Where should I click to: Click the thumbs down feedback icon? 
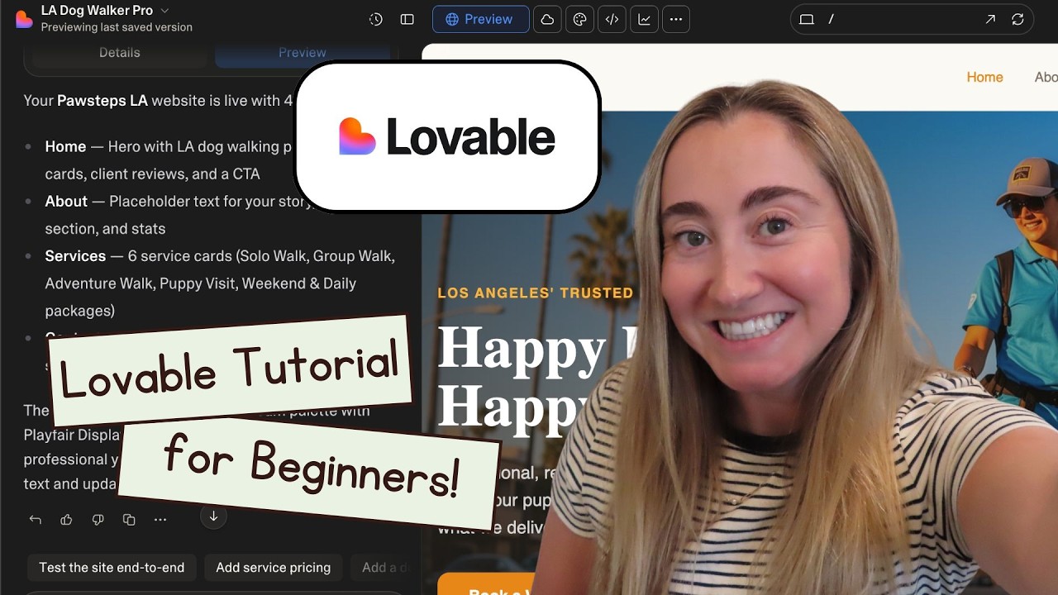coord(98,520)
